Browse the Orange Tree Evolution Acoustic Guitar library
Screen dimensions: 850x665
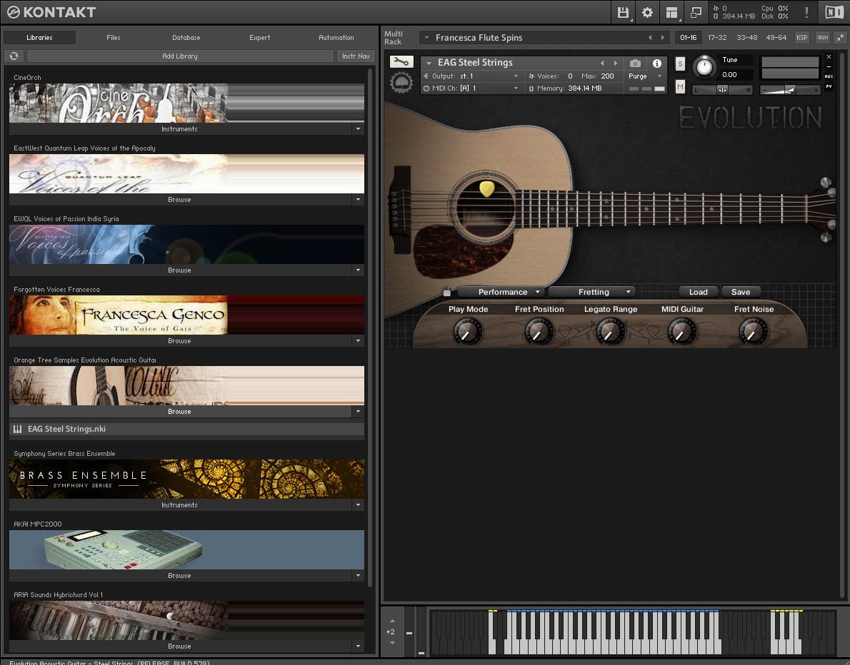click(x=179, y=412)
